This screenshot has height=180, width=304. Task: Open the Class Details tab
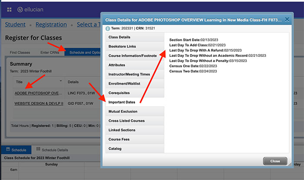135,37
